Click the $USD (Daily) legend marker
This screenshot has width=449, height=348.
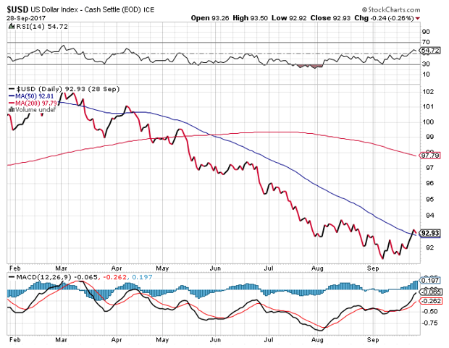9,88
